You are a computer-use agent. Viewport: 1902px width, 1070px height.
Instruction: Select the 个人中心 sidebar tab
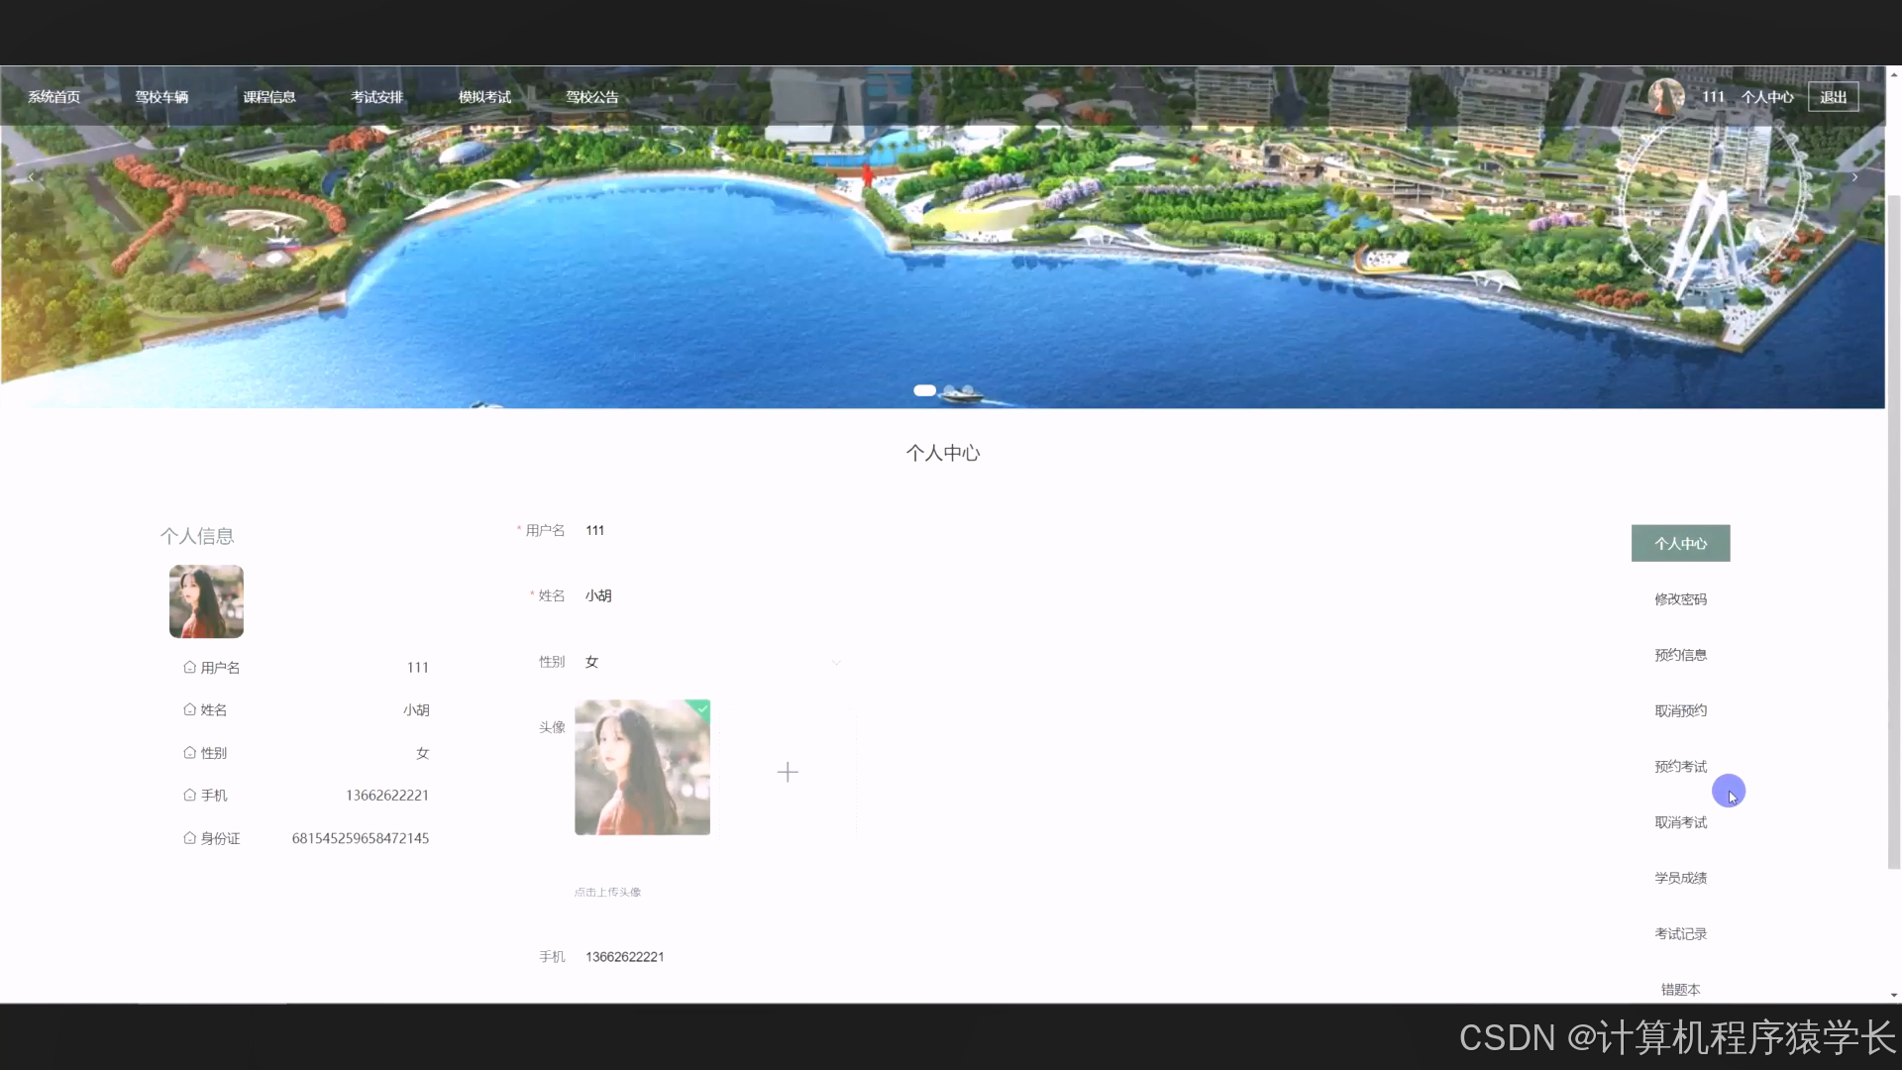(1680, 543)
